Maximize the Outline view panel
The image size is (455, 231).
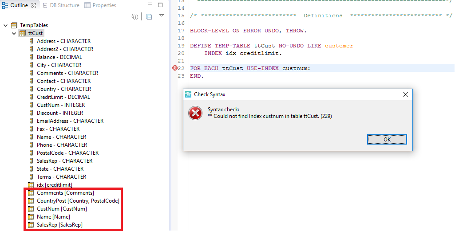(160, 4)
